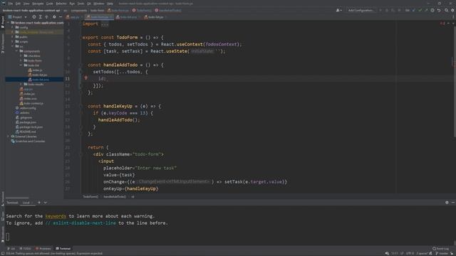Click the terminal input cursor
This screenshot has width=456, height=256.
pyautogui.click(x=8, y=237)
